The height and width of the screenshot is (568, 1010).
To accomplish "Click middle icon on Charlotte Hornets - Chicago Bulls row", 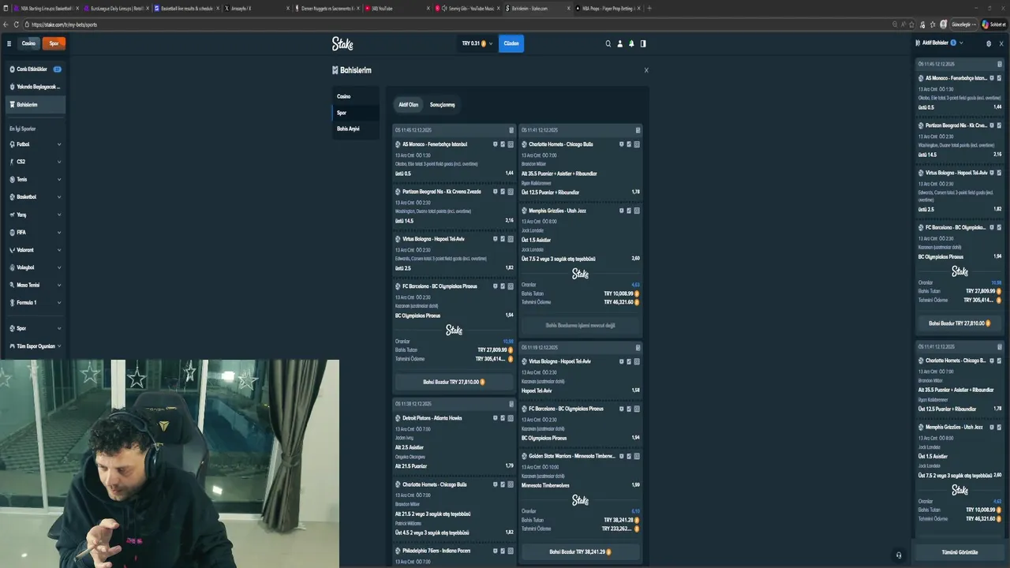I will (x=629, y=144).
